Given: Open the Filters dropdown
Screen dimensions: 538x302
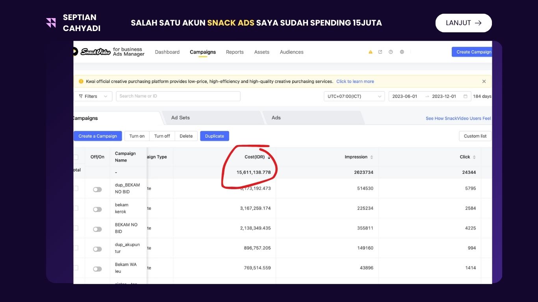Looking at the screenshot, I should (93, 96).
